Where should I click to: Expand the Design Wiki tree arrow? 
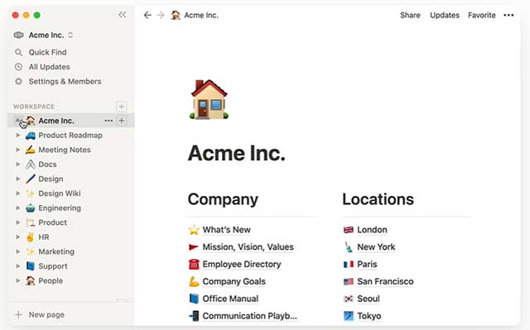(x=18, y=194)
